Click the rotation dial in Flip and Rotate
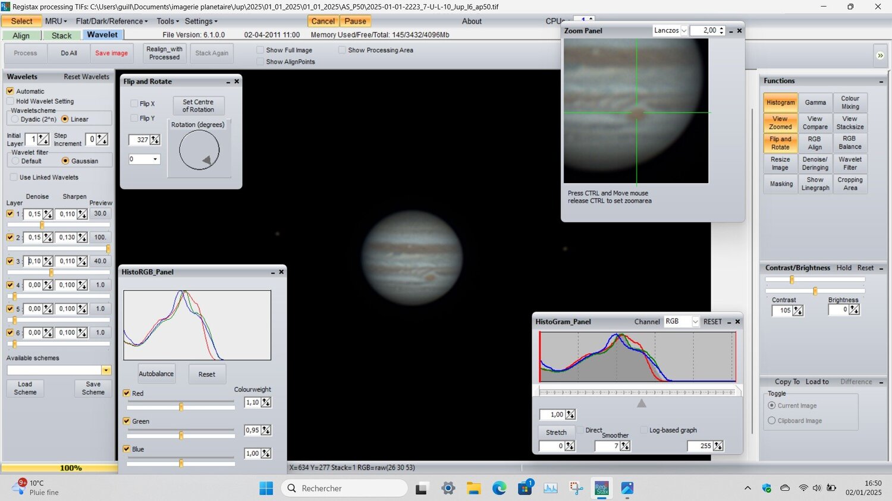 [199, 150]
